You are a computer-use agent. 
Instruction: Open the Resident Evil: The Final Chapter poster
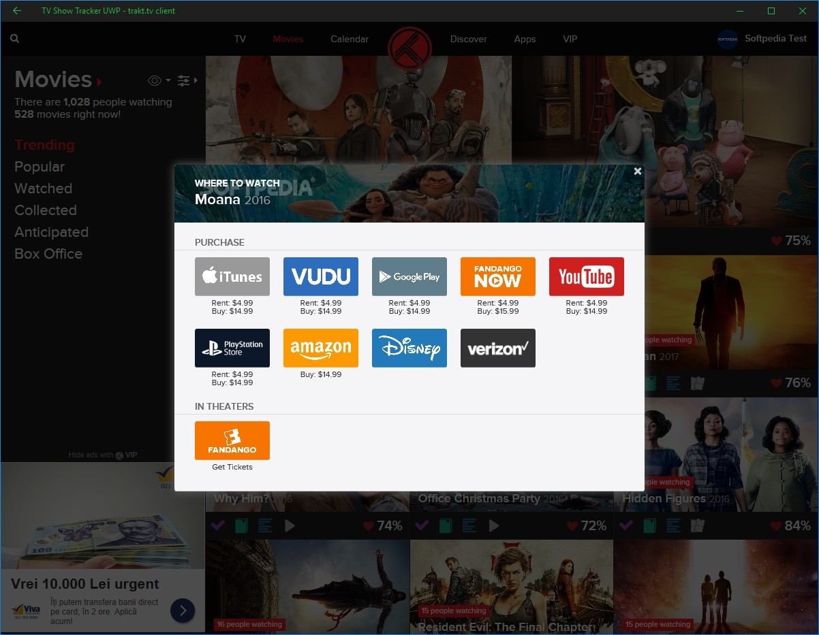tap(511, 587)
